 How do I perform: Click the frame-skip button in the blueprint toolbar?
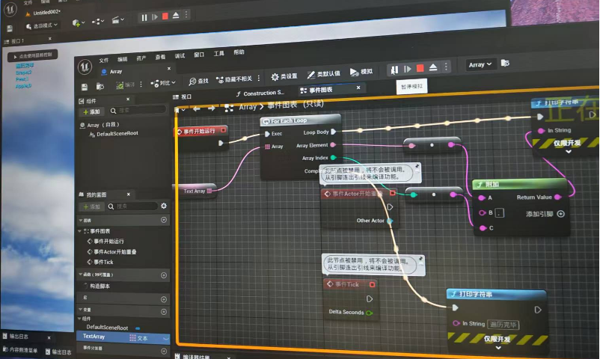[408, 69]
